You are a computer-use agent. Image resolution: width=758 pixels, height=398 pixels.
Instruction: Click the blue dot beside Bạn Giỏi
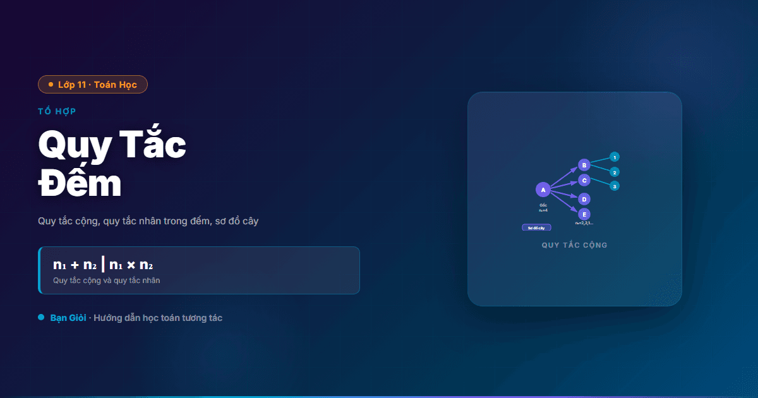pos(41,317)
